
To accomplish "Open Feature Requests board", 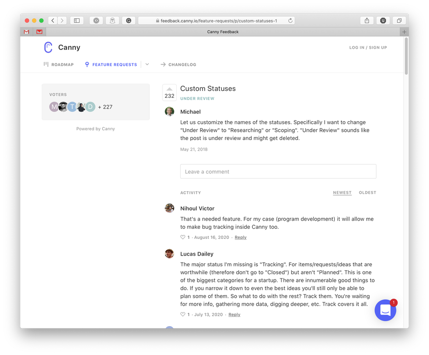I will (x=111, y=64).
